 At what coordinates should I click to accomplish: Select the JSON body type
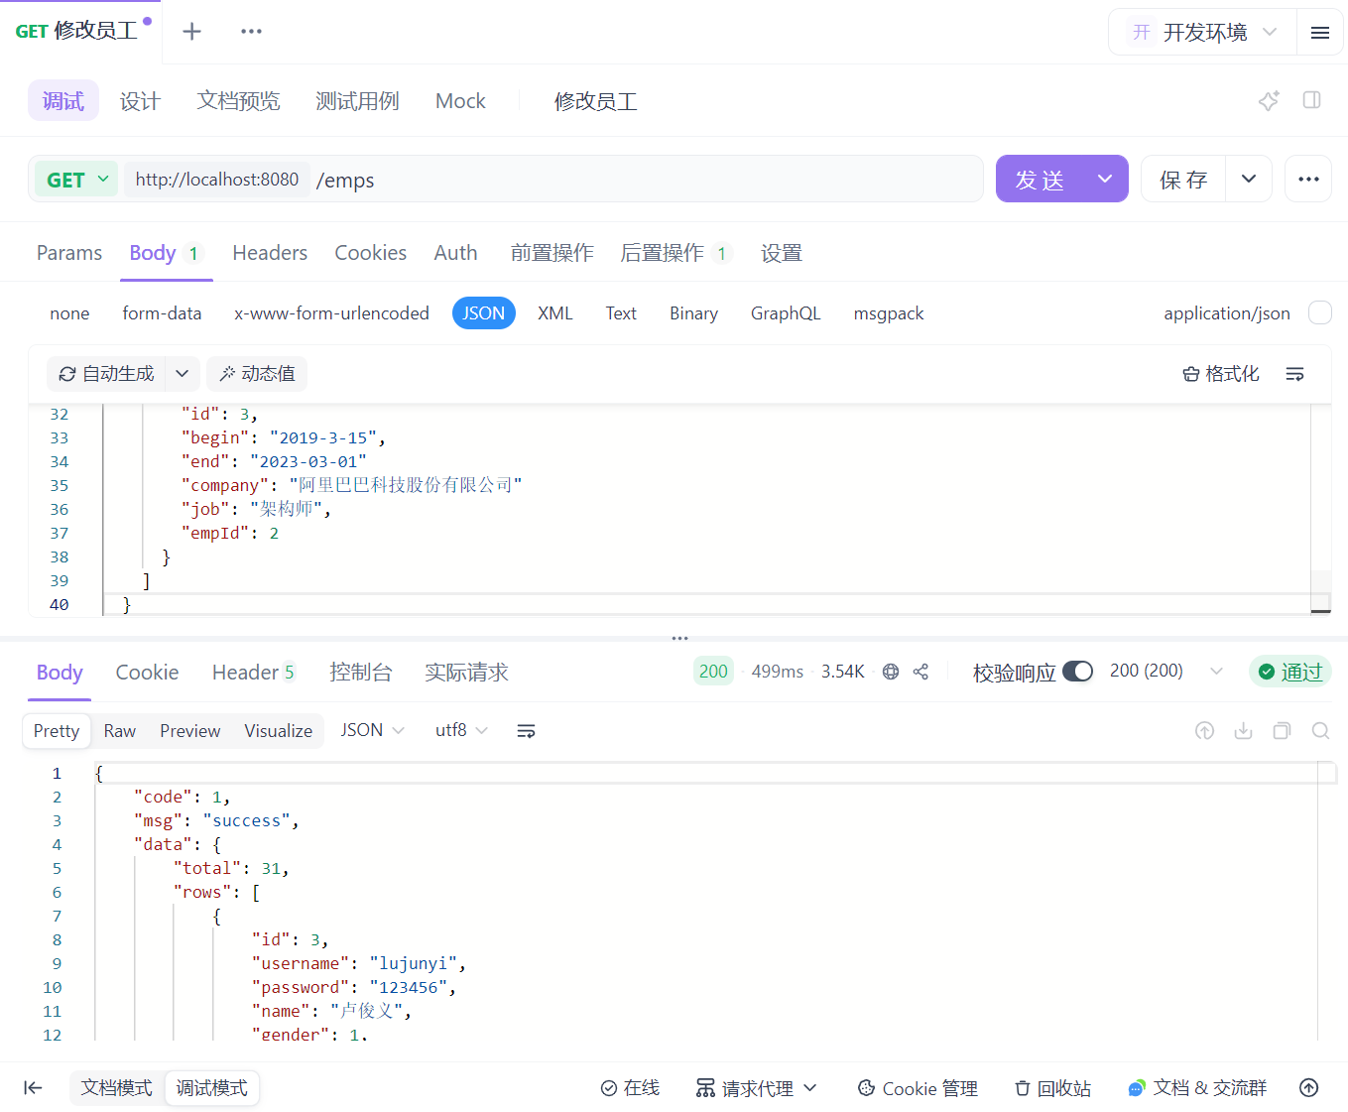click(x=484, y=313)
